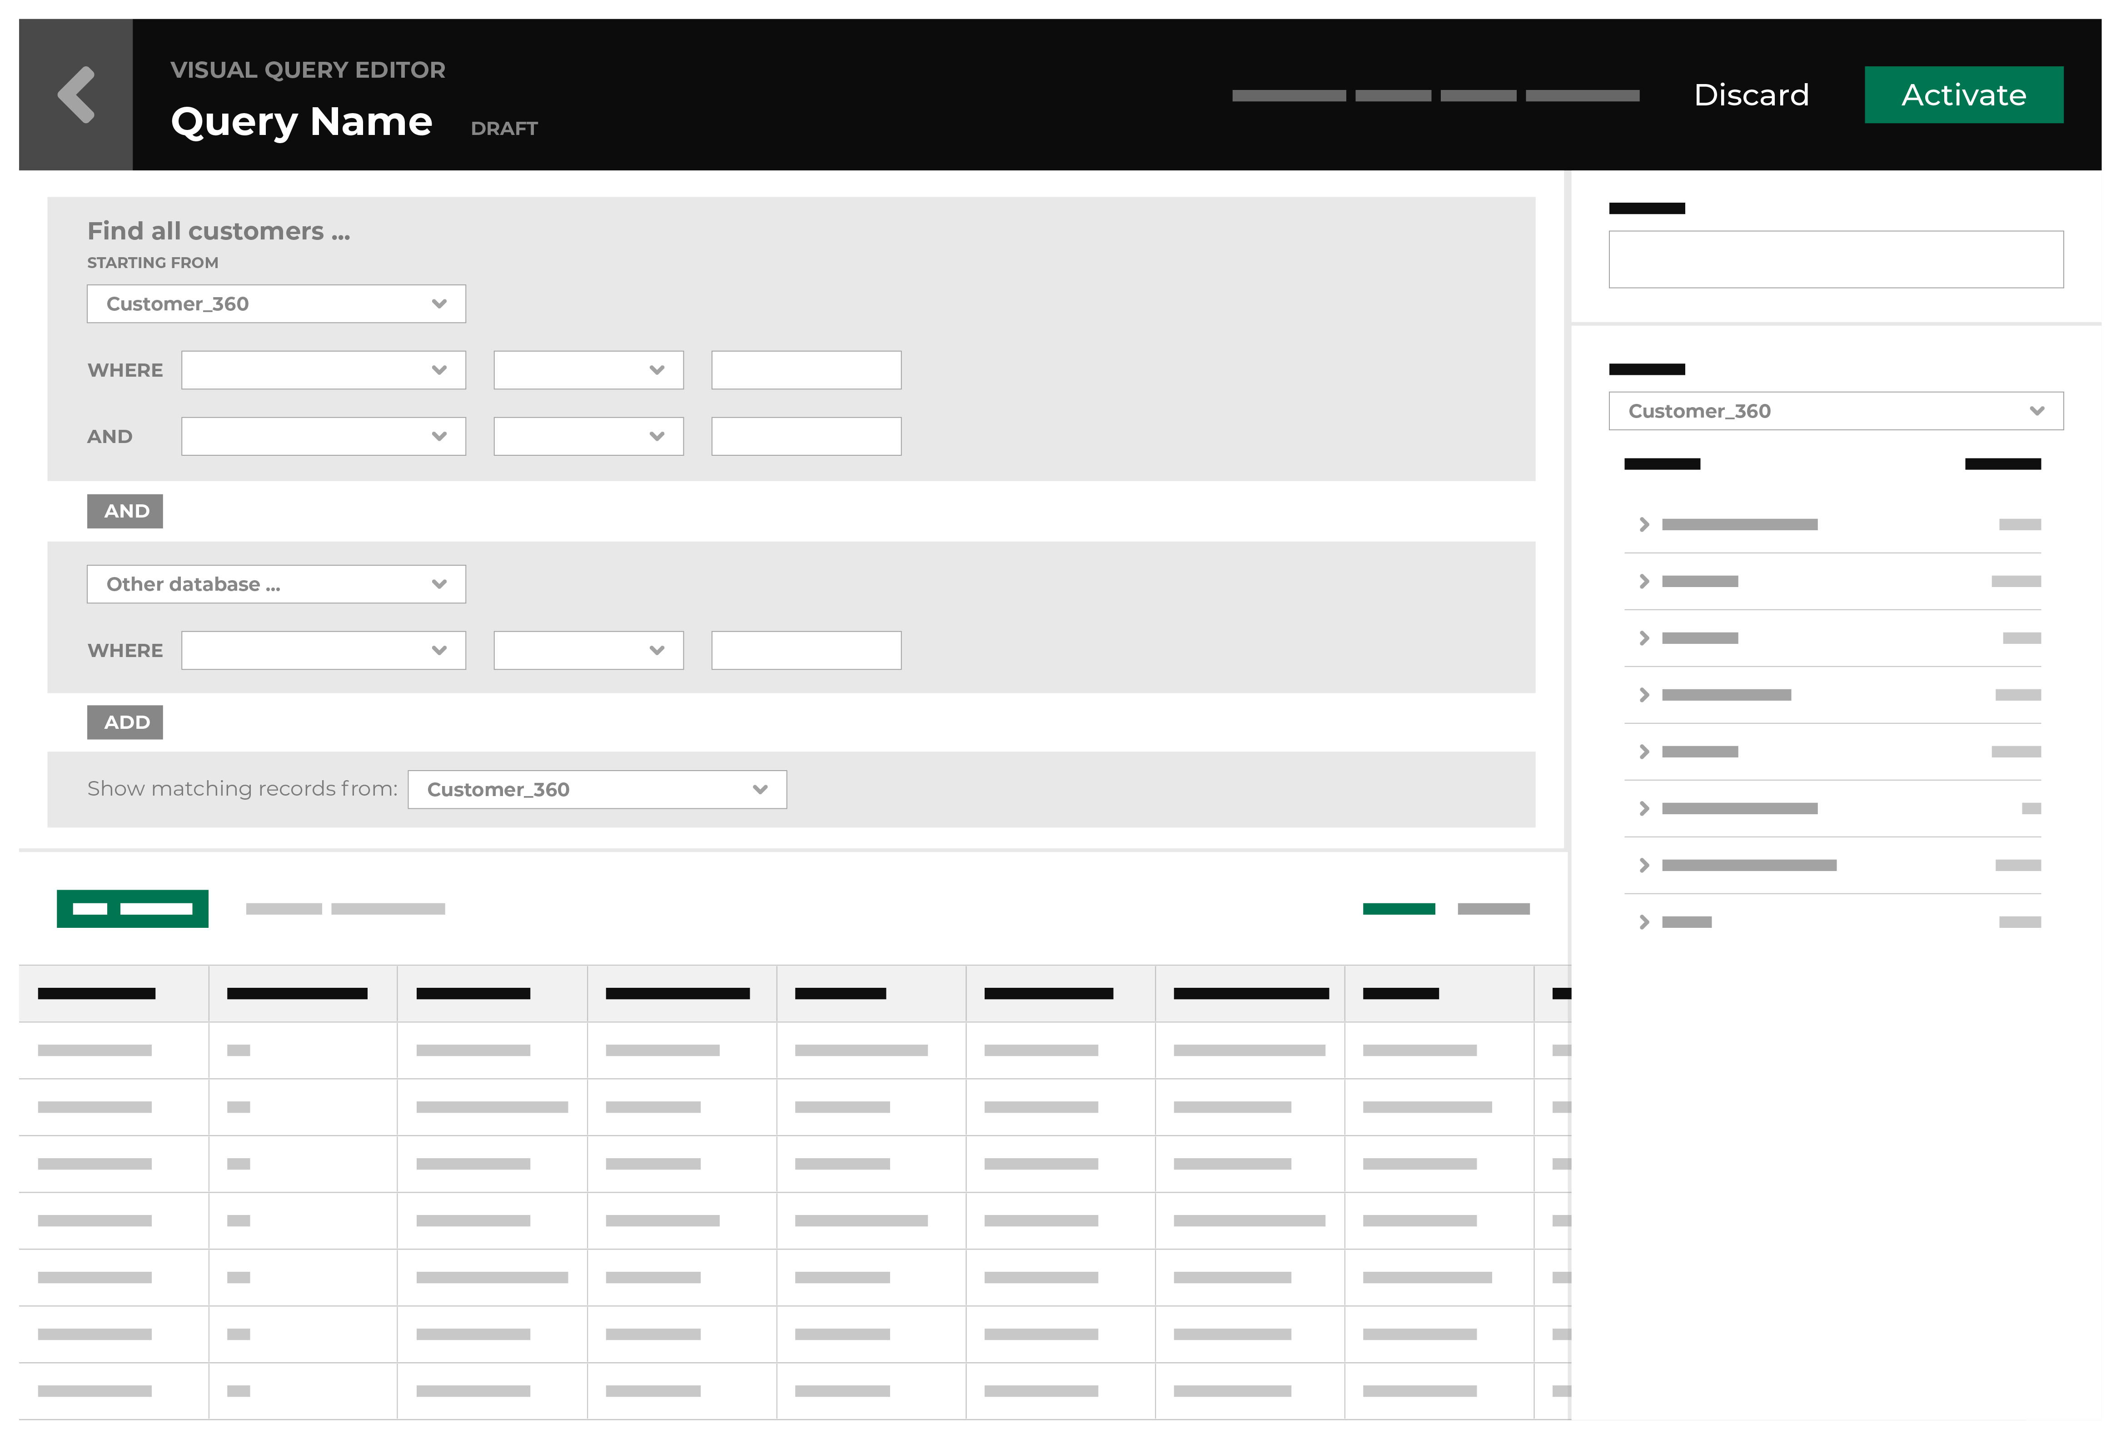This screenshot has width=2121, height=1439.
Task: Click the Query Name title
Action: (302, 121)
